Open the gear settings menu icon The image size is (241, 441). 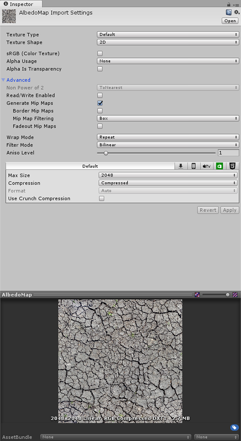(x=237, y=12)
